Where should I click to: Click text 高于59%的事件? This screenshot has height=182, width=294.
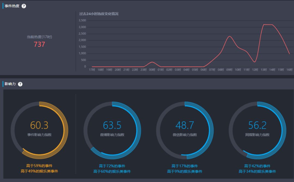pyautogui.click(x=39, y=166)
